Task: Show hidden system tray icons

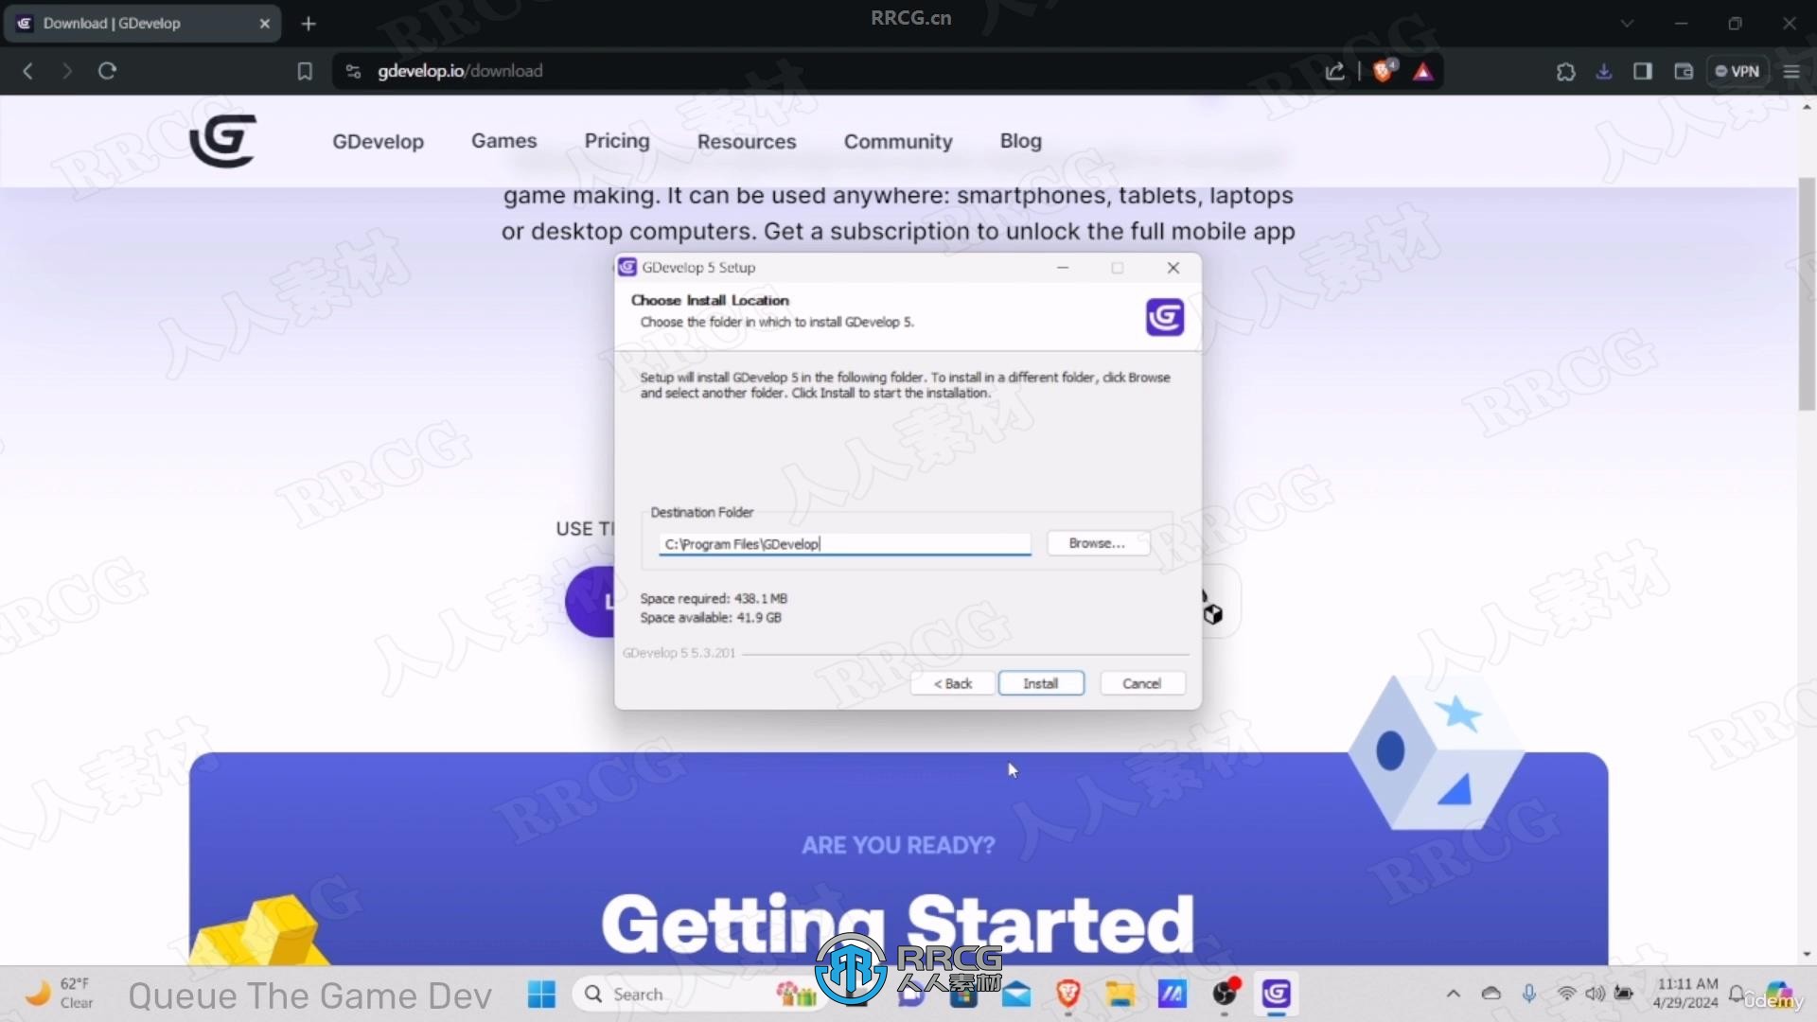Action: (x=1454, y=994)
